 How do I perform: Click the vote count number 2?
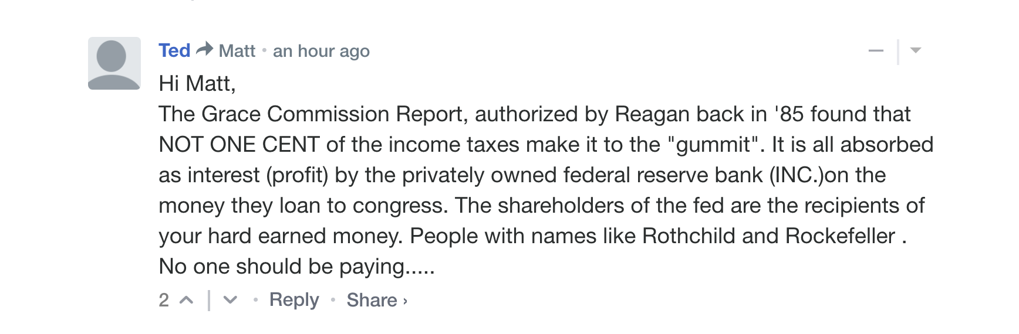click(x=164, y=300)
